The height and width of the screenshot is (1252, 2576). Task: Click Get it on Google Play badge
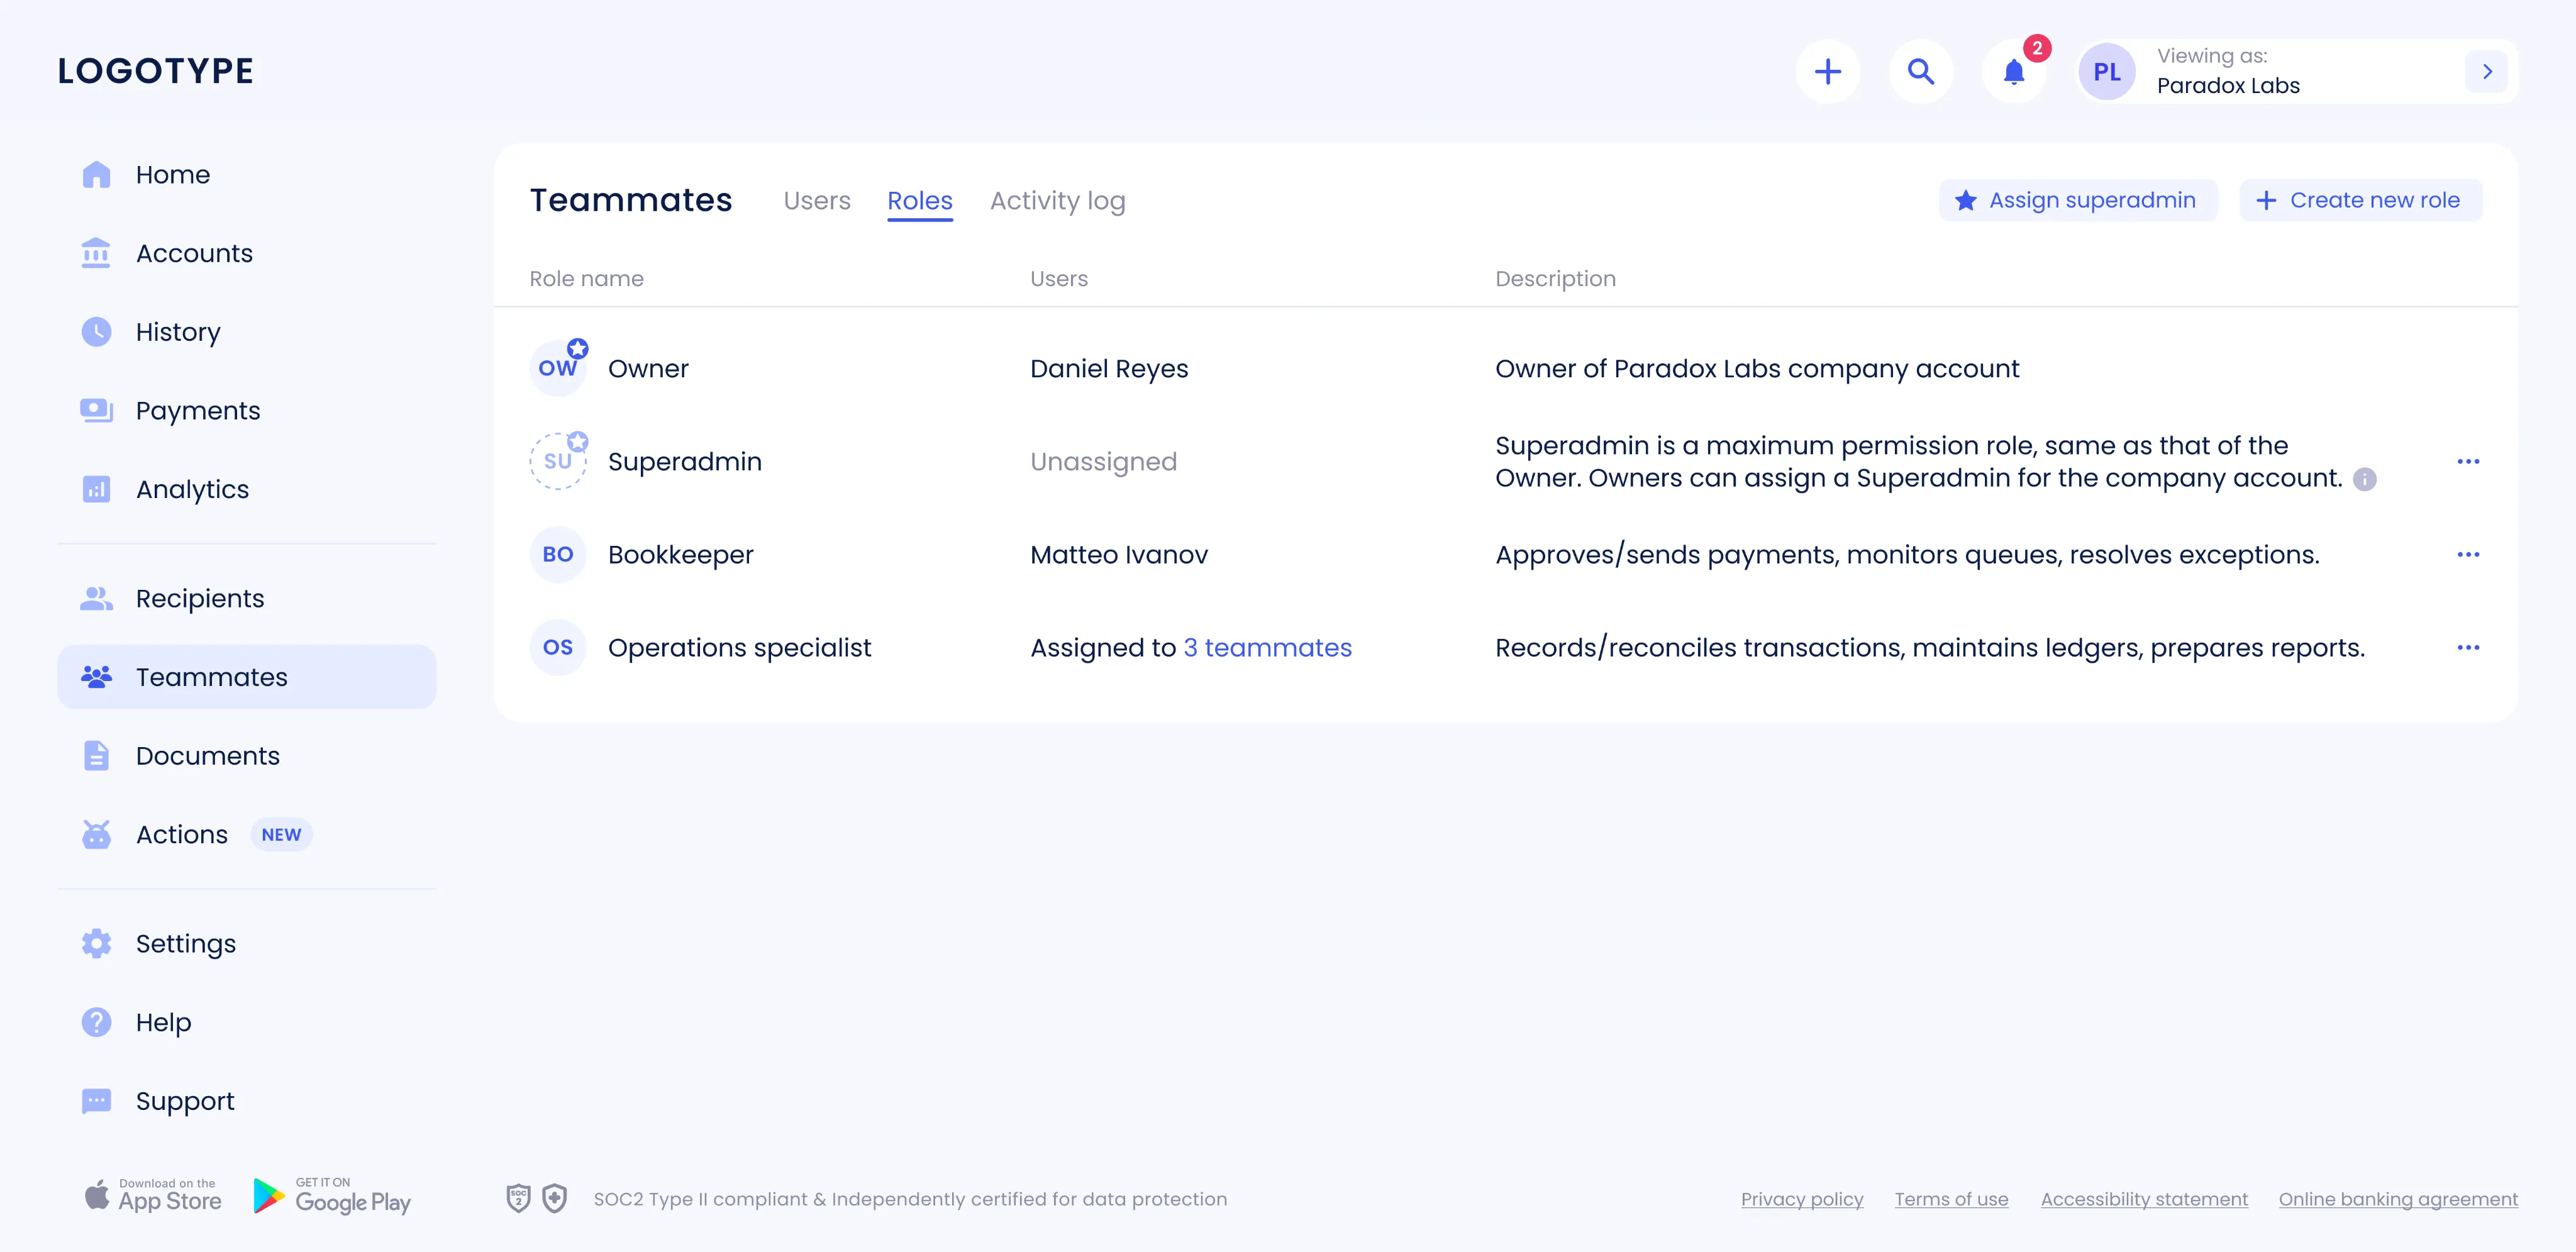333,1195
